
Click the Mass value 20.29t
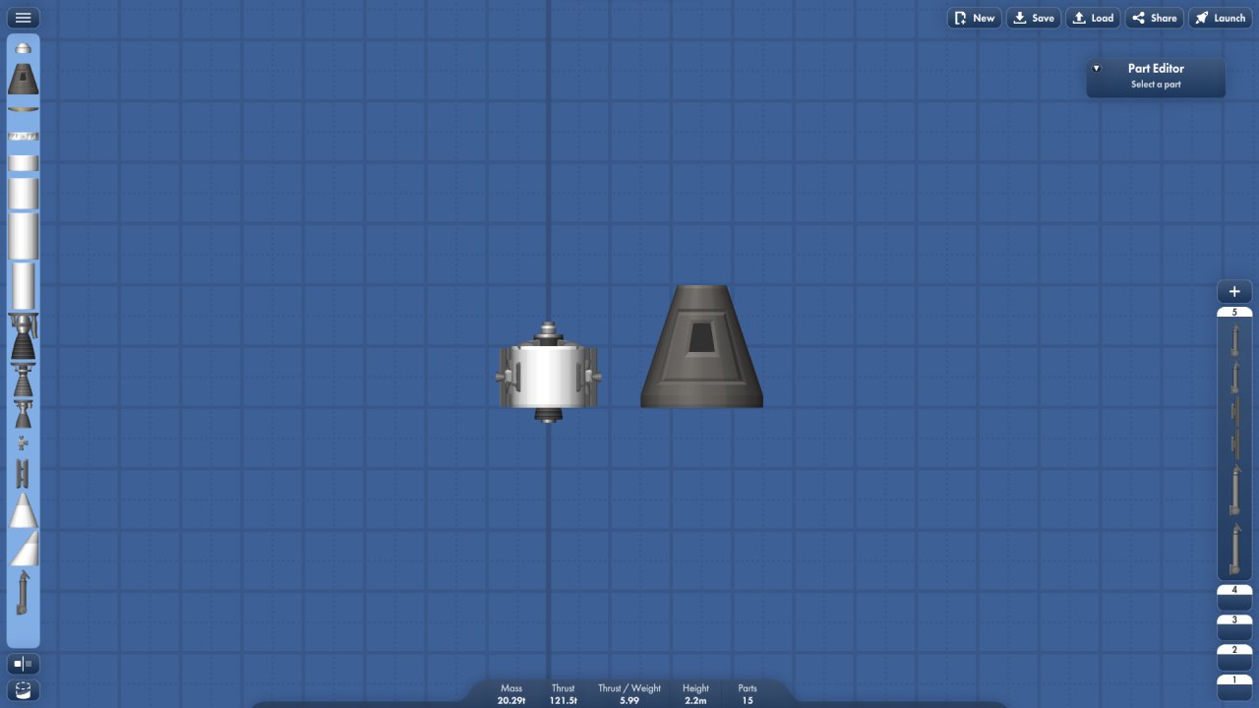pyautogui.click(x=511, y=700)
